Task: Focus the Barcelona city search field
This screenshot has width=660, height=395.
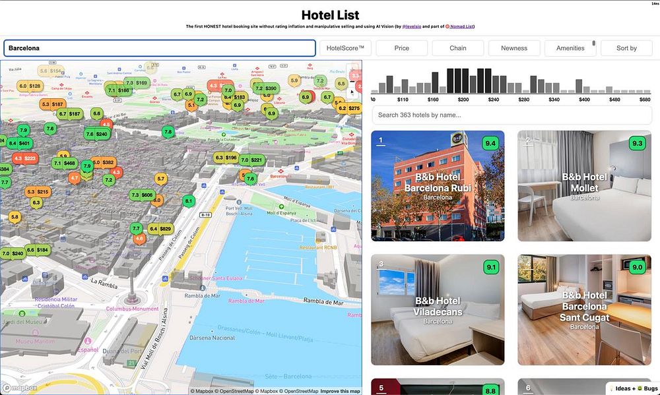Action: click(160, 48)
